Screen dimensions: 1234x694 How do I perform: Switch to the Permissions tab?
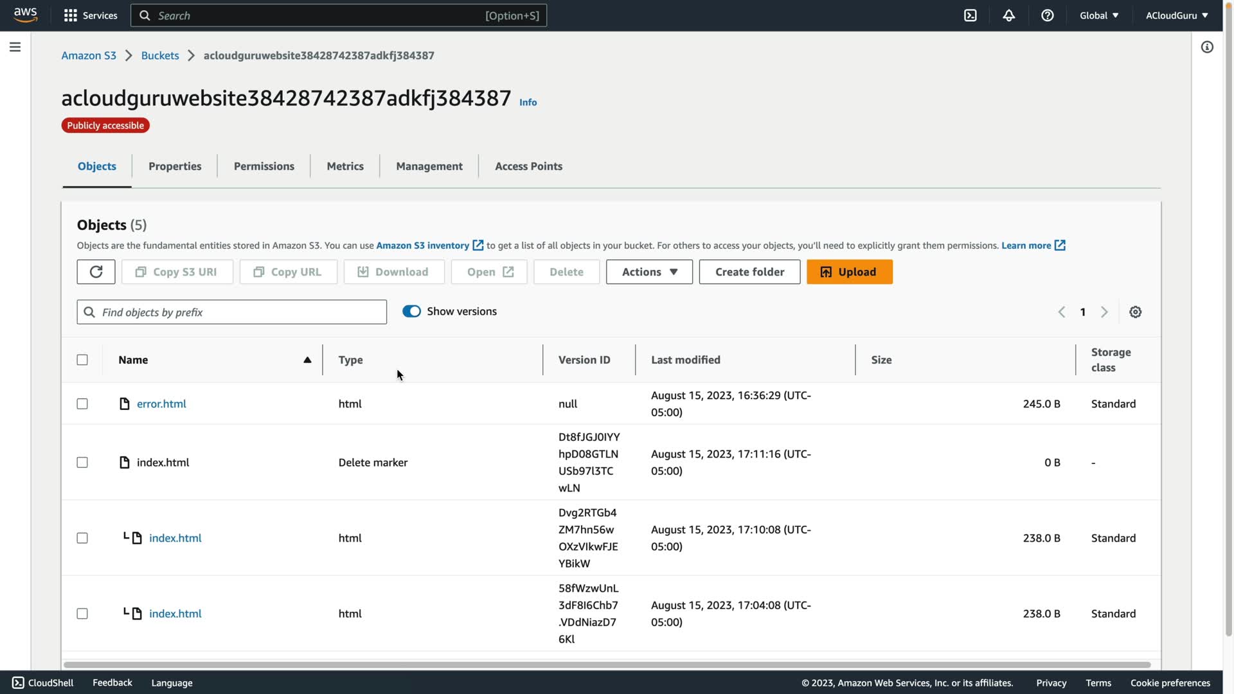point(264,166)
